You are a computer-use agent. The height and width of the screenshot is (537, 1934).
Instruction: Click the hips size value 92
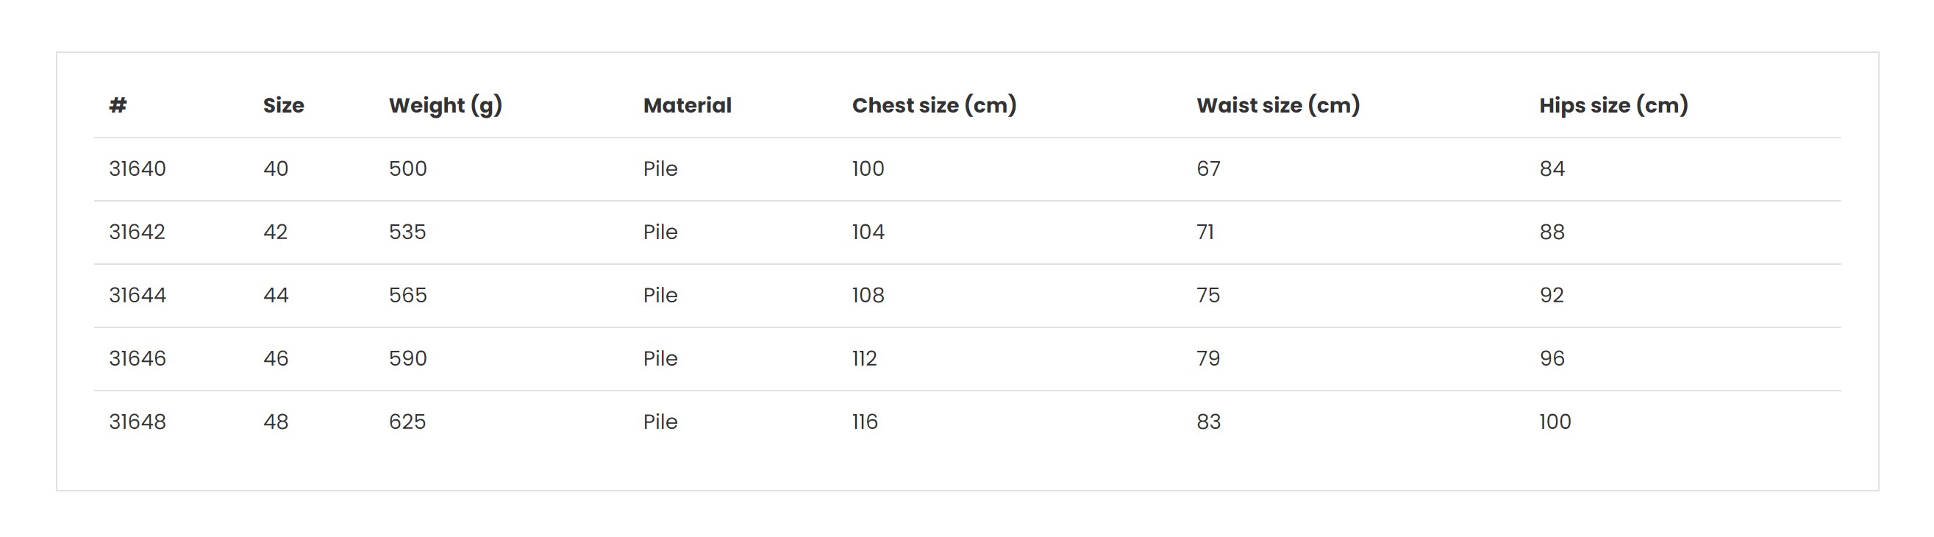(x=1552, y=295)
